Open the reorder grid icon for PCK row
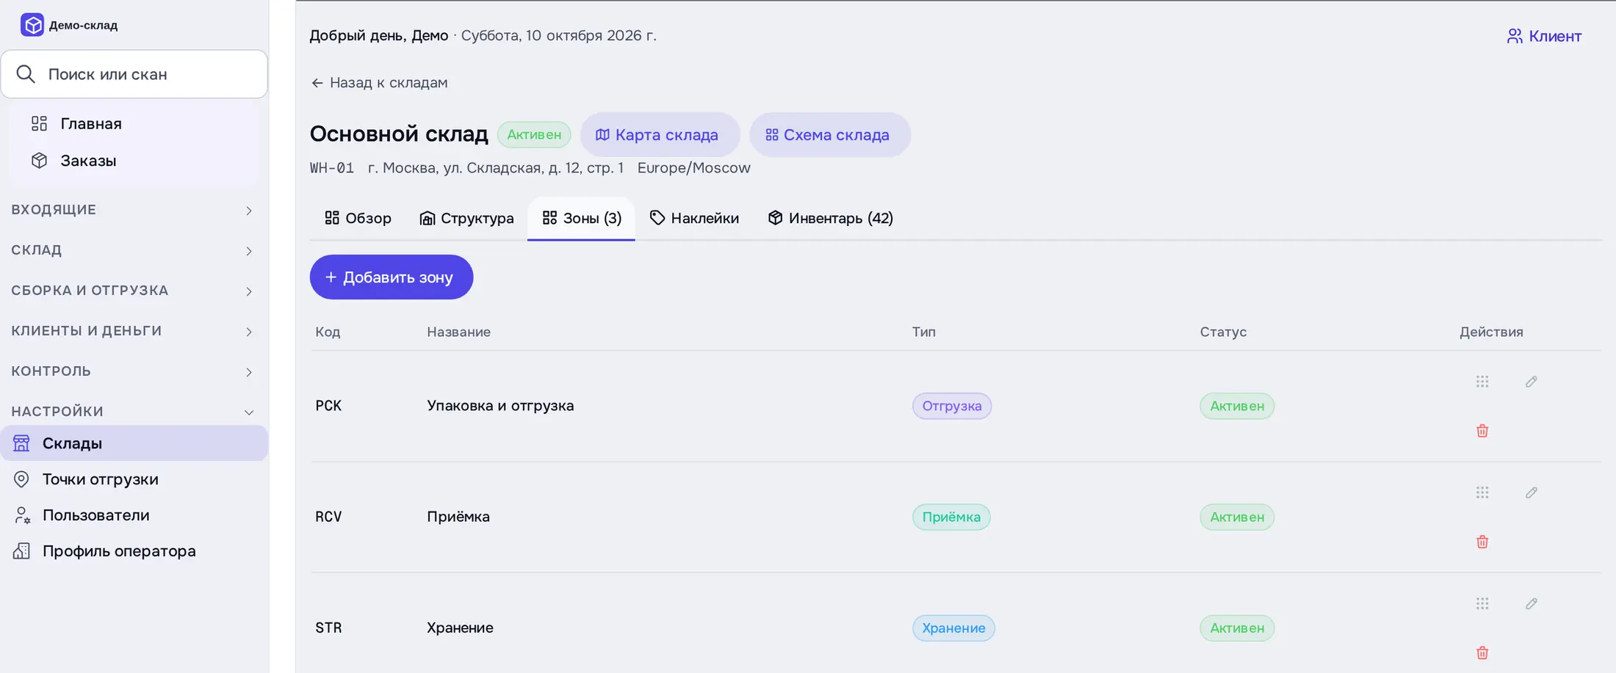 [x=1482, y=382]
